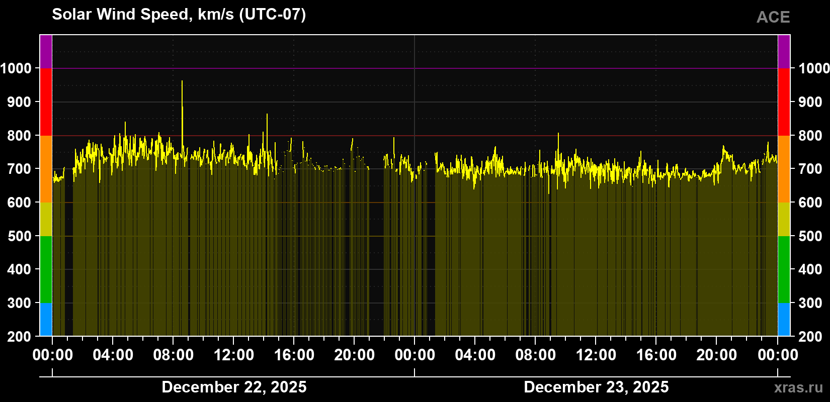Select the blue segment of the right color bar

tap(784, 320)
